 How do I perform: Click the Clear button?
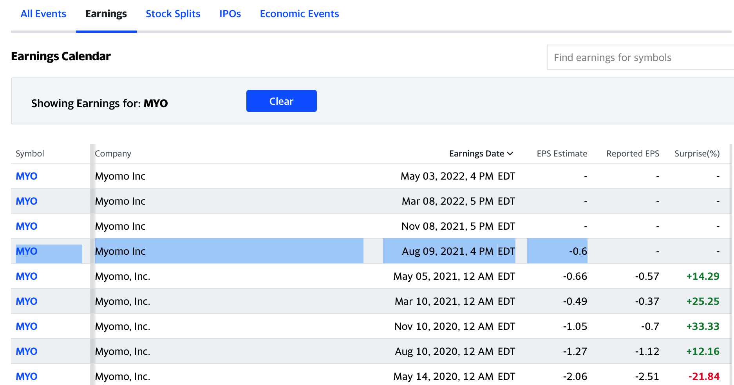click(282, 101)
